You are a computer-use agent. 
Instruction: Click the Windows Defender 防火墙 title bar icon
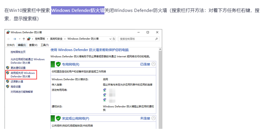tap(8, 32)
